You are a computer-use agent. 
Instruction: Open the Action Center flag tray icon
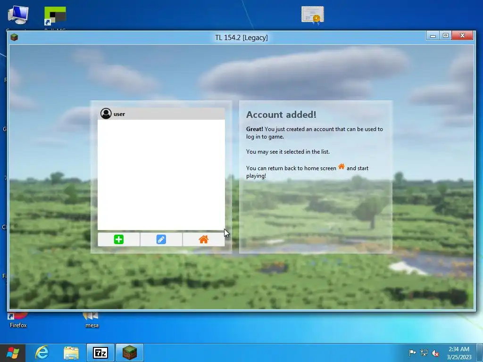[412, 353]
